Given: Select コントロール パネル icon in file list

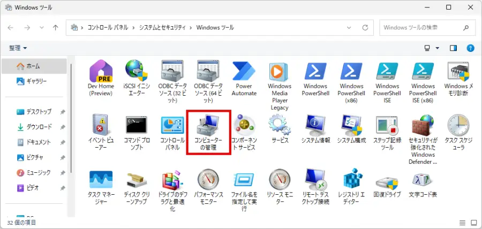Looking at the screenshot, I should click(172, 125).
